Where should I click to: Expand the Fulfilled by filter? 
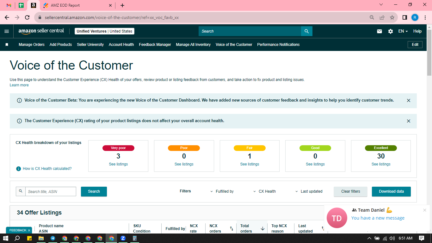pos(222,191)
